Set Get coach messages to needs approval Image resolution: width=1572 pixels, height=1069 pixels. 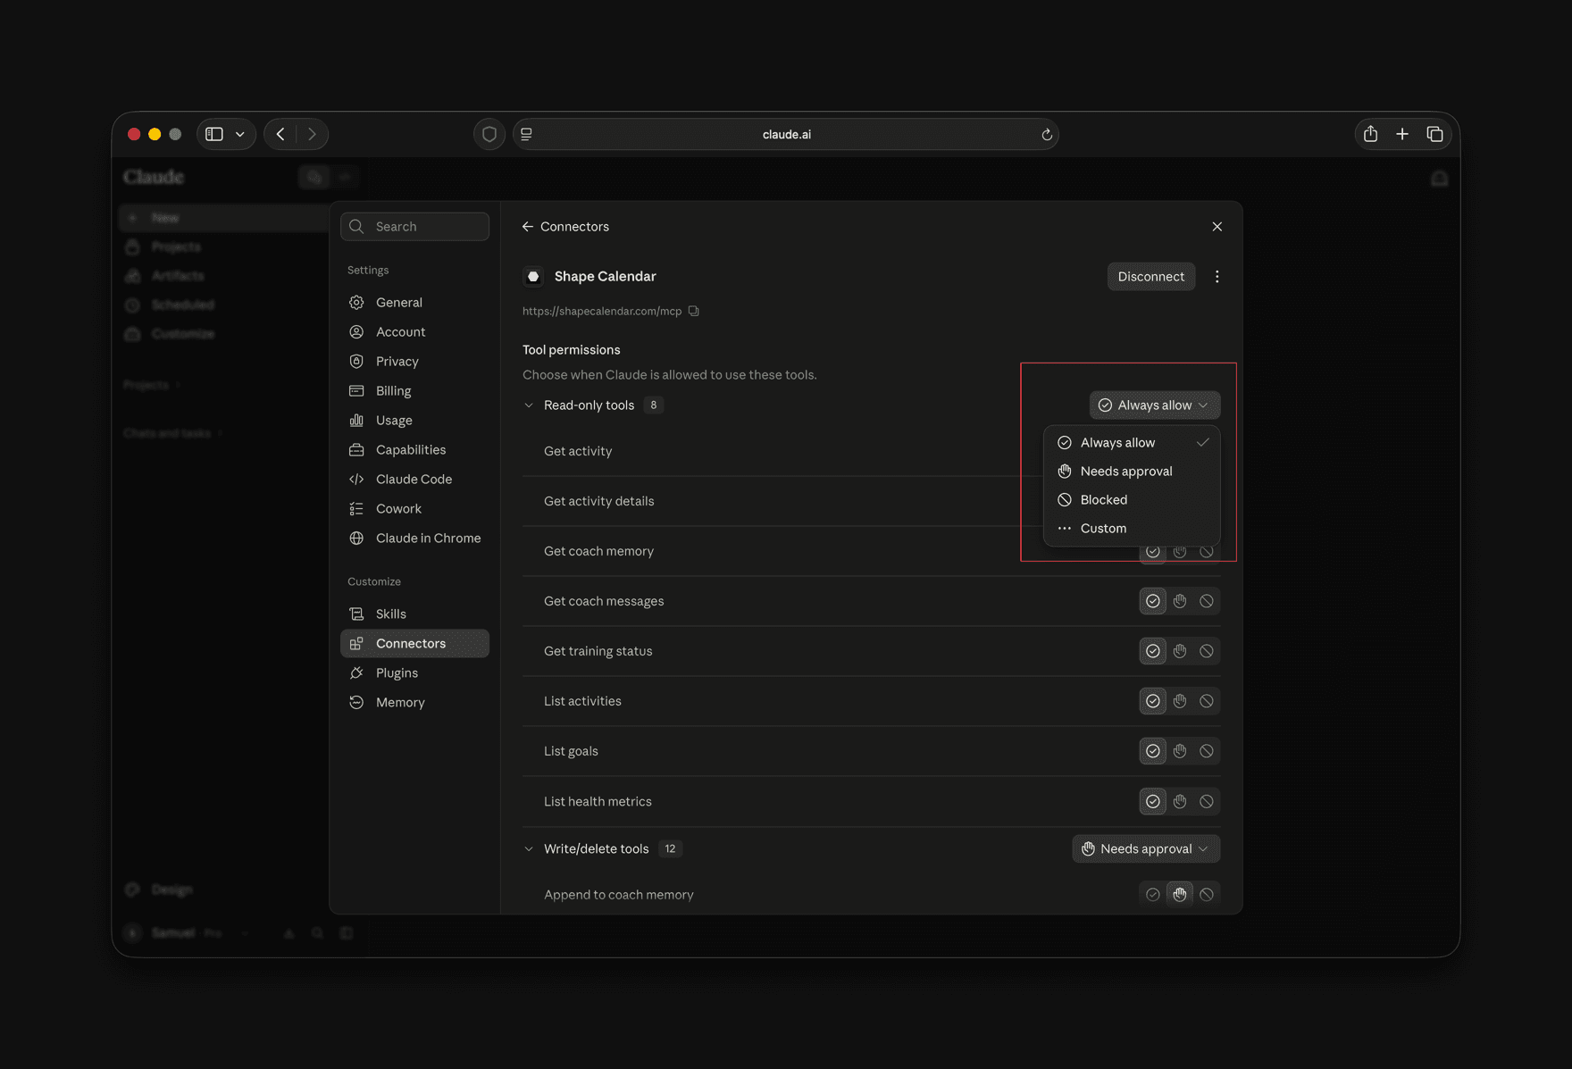(1180, 601)
